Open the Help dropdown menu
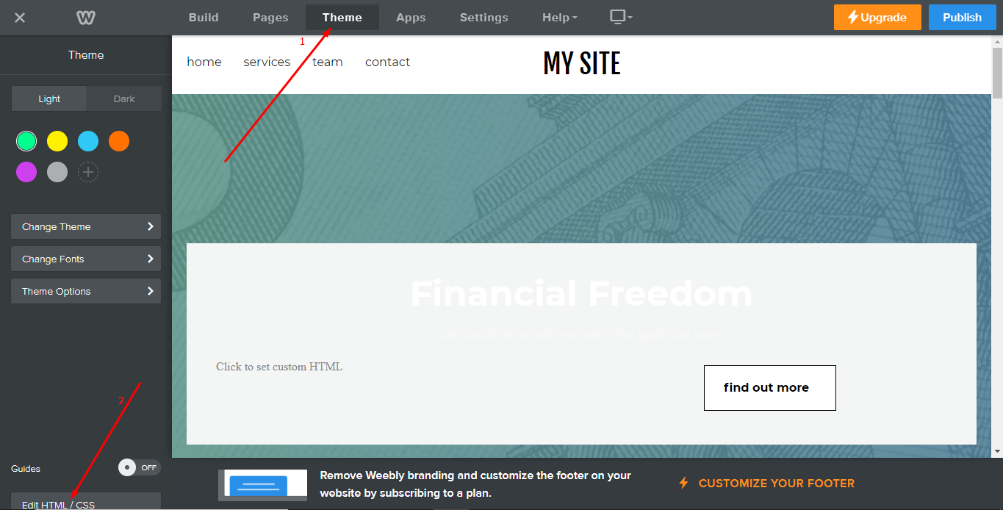Image resolution: width=1003 pixels, height=510 pixels. (560, 18)
